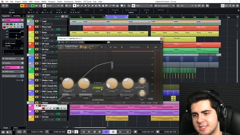Click the Record button in transport
This screenshot has height=135, width=240.
pos(127,132)
